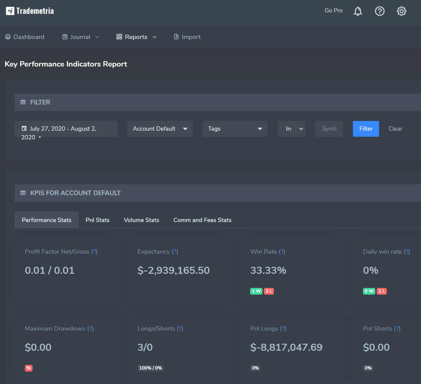Click the Trademetria logo
This screenshot has height=384, width=421.
[x=30, y=11]
